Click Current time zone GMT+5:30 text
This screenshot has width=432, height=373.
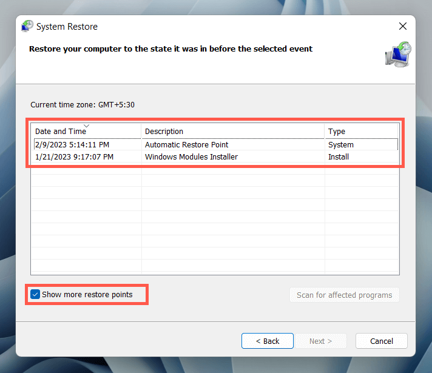tap(83, 105)
